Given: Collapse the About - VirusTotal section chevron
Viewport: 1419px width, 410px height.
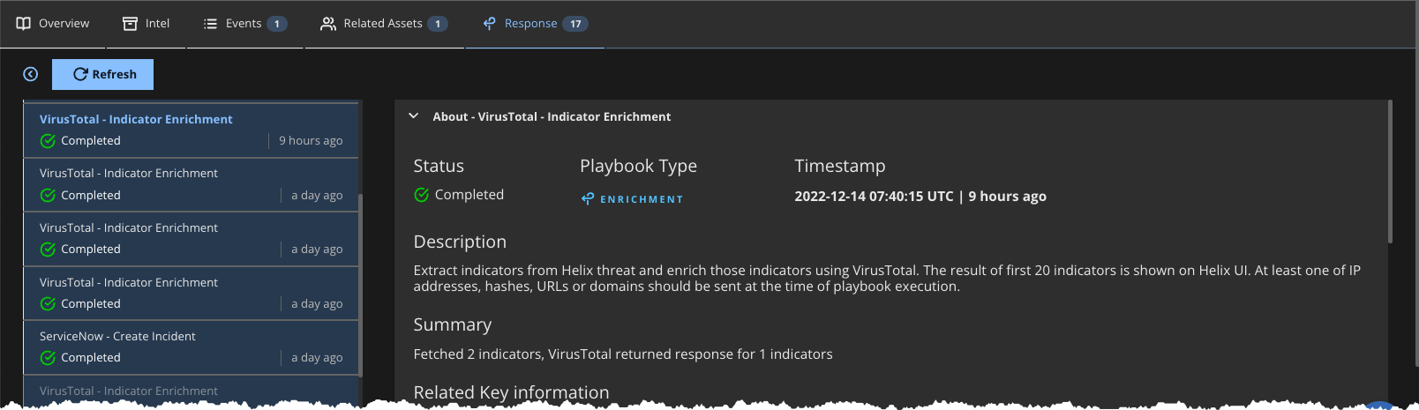Looking at the screenshot, I should (413, 116).
